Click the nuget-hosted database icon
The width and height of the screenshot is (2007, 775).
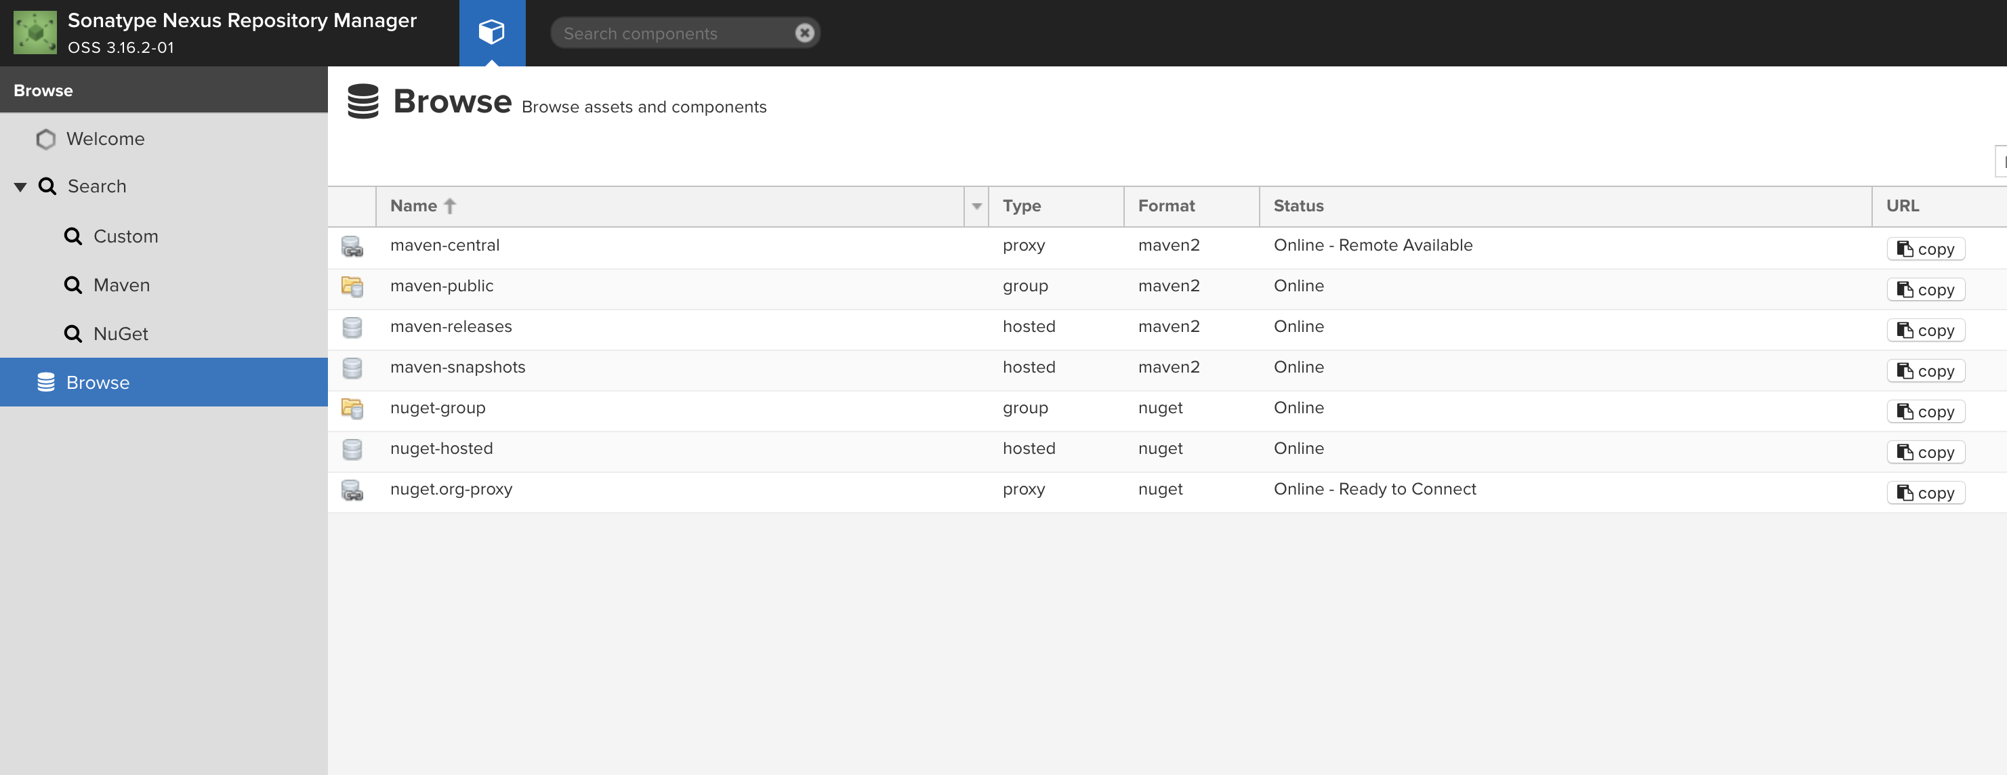point(352,449)
